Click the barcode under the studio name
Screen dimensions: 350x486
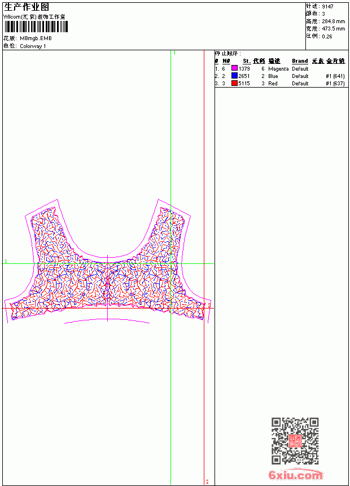(36, 27)
